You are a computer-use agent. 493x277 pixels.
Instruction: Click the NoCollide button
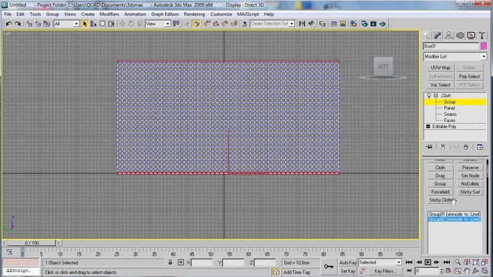click(x=470, y=183)
